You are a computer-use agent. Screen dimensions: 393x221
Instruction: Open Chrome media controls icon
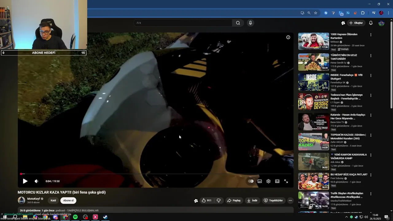point(374,13)
